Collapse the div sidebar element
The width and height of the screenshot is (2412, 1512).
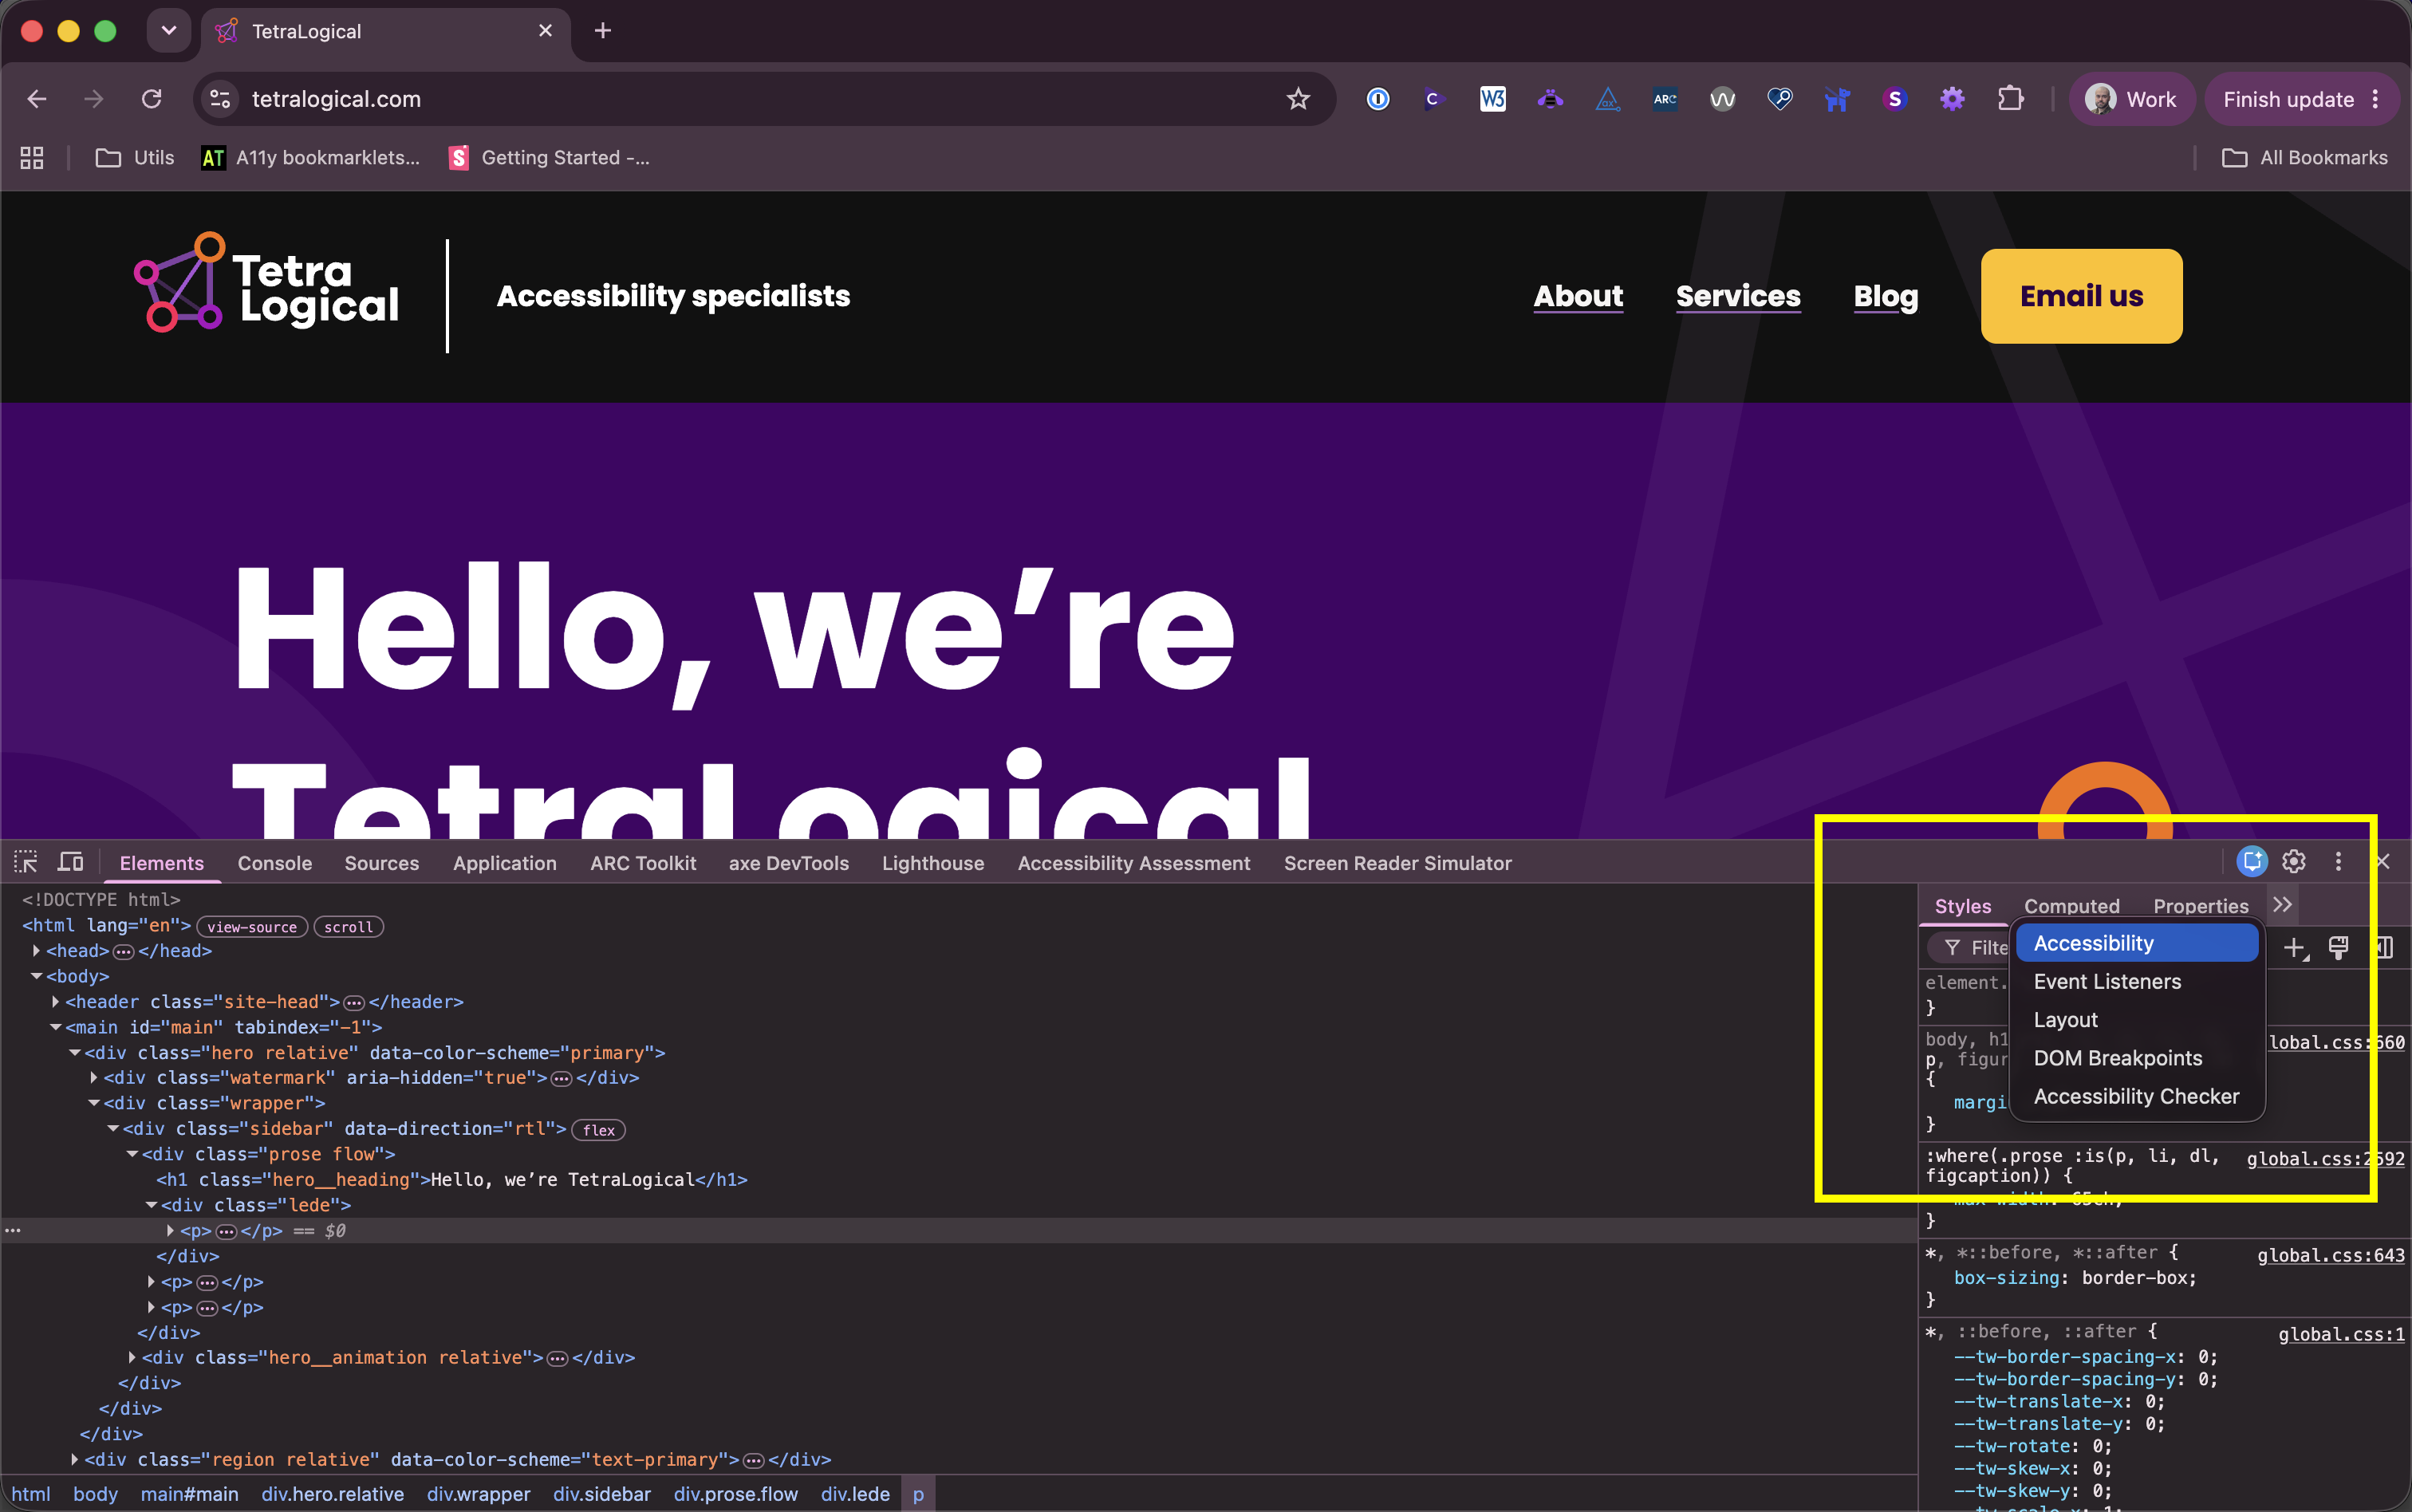point(113,1129)
